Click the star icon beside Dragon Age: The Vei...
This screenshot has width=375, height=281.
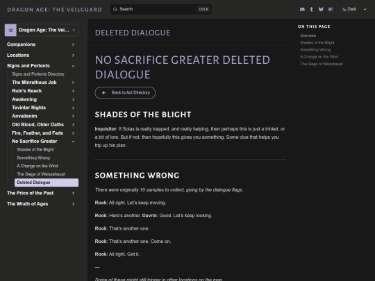click(10, 30)
